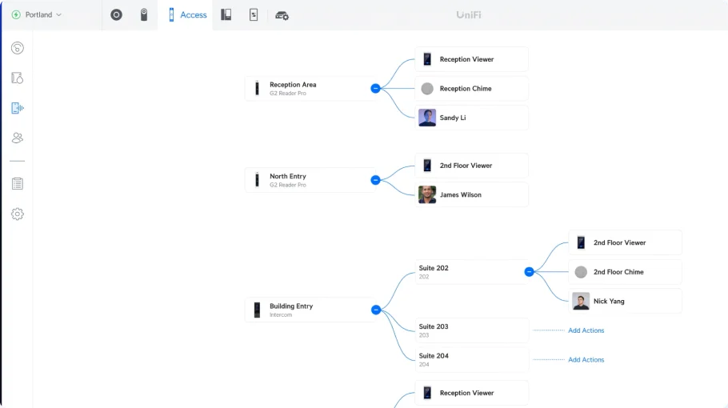The height and width of the screenshot is (408, 728).
Task: Click Sandy Li's profile photo
Action: click(427, 118)
